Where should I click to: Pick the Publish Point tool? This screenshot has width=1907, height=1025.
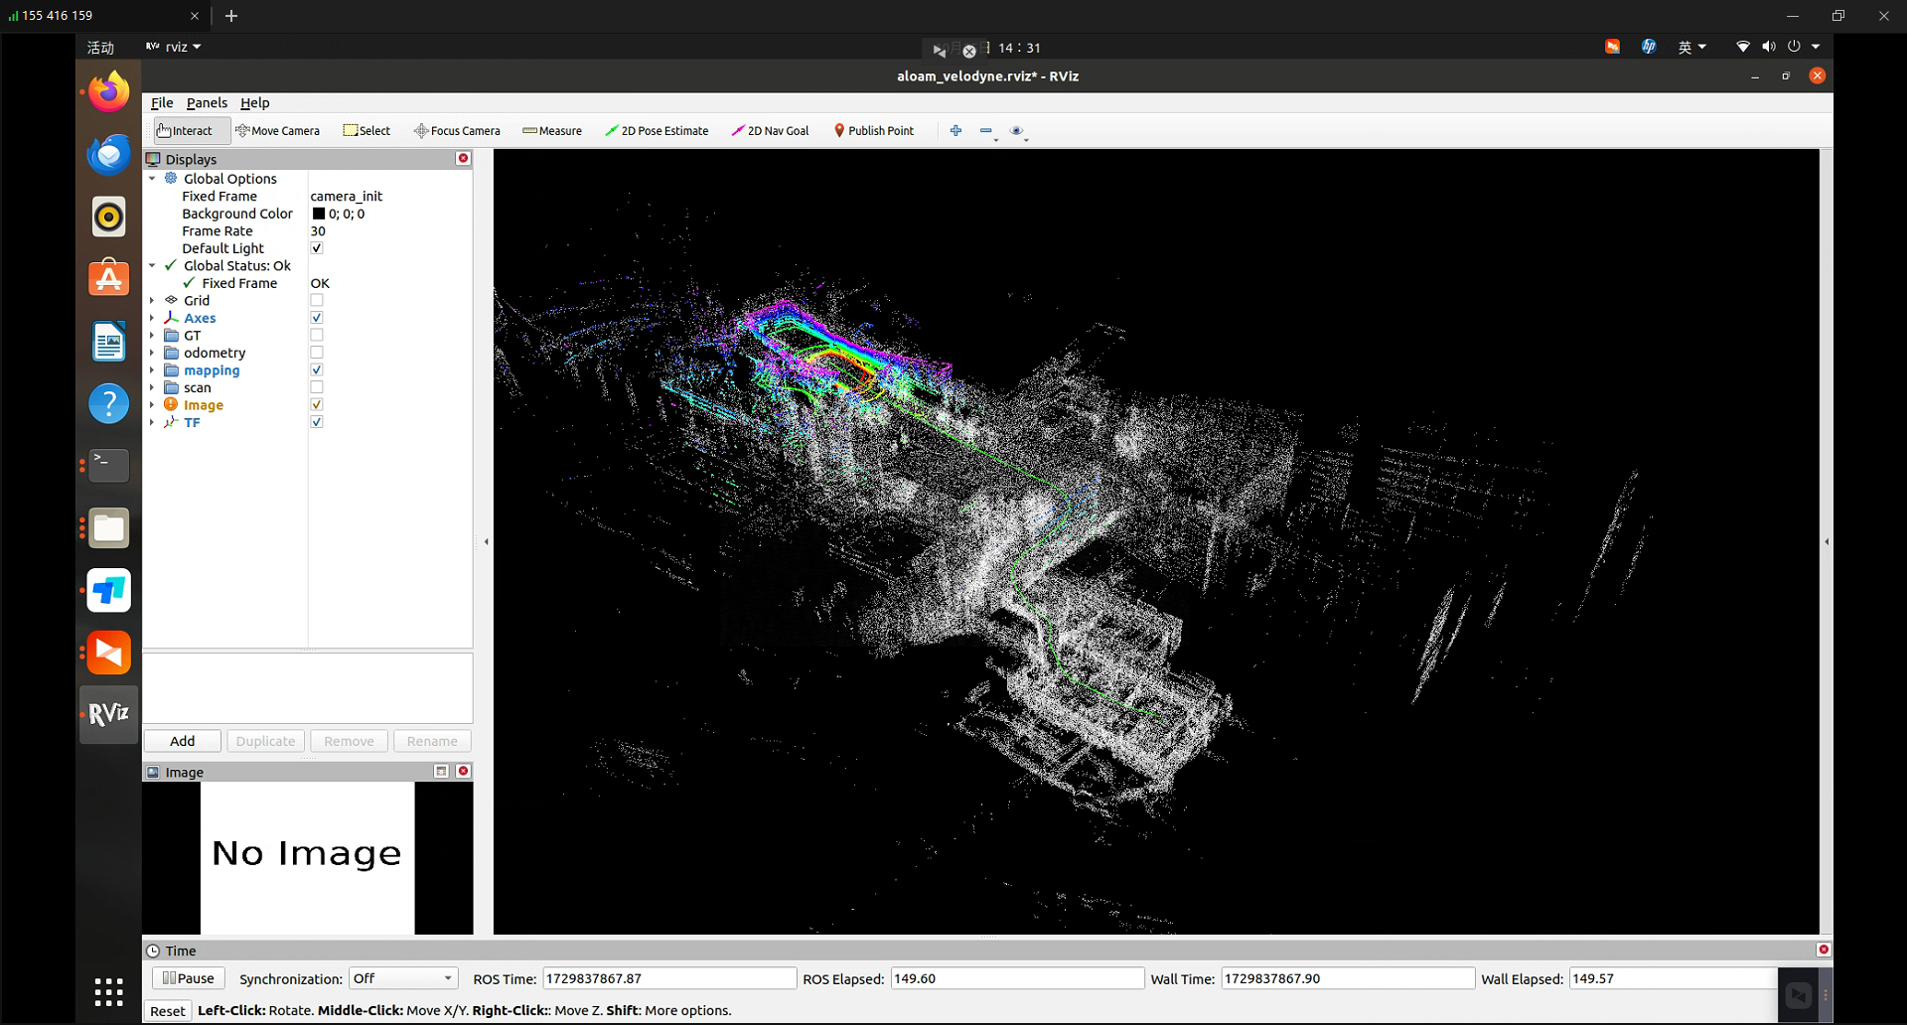click(873, 131)
